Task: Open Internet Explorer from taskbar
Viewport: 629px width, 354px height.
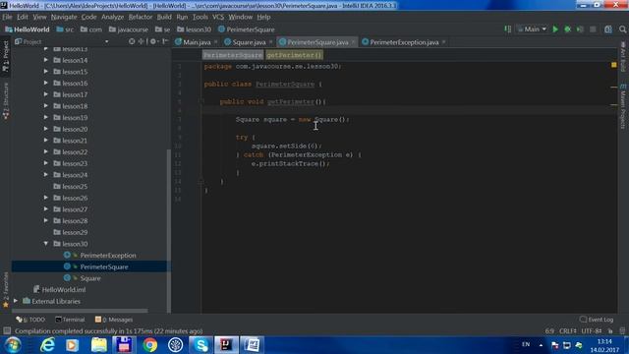Action: pos(47,345)
